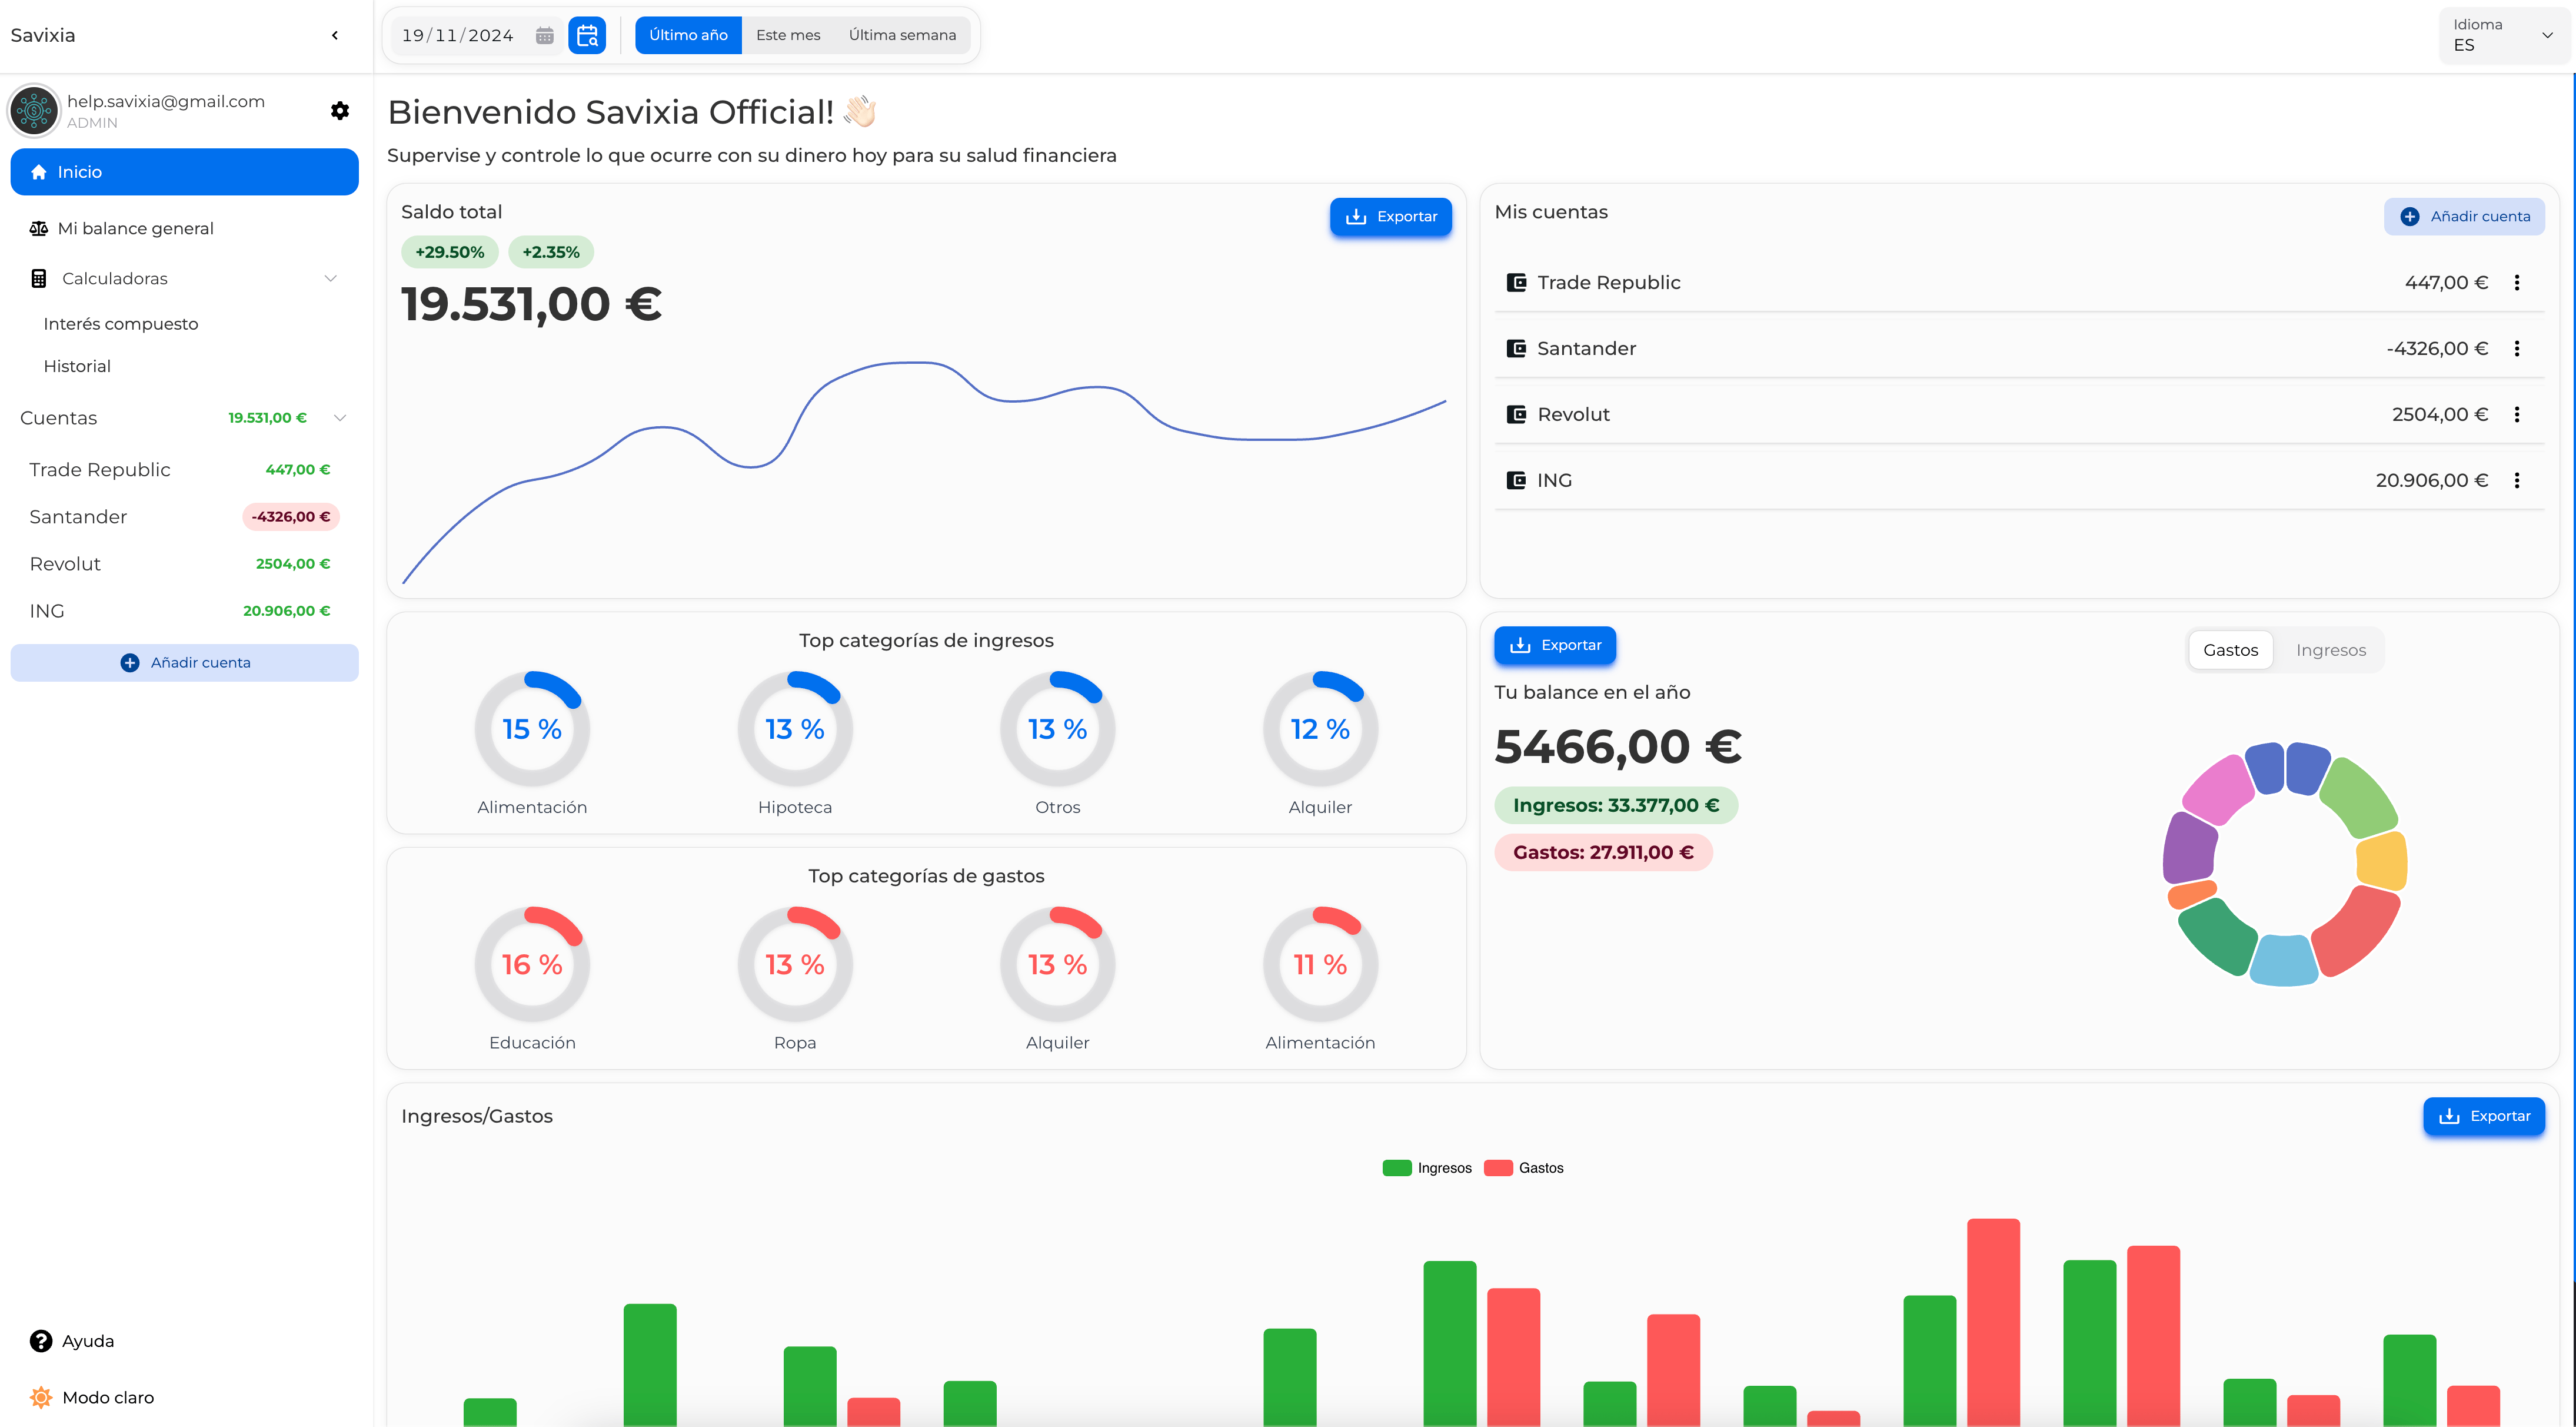Click Añadir cuenta in Mis cuentas panel
The width and height of the screenshot is (2576, 1427).
tap(2464, 216)
